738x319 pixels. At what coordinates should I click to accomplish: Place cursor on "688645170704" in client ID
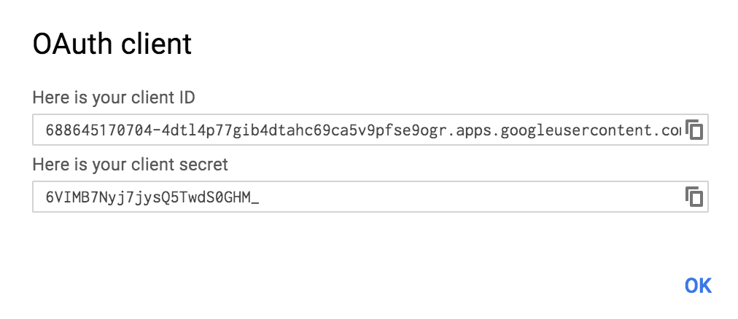click(x=99, y=130)
